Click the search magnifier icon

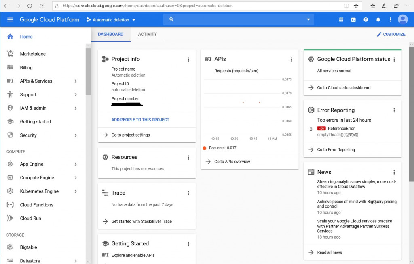pos(171,19)
